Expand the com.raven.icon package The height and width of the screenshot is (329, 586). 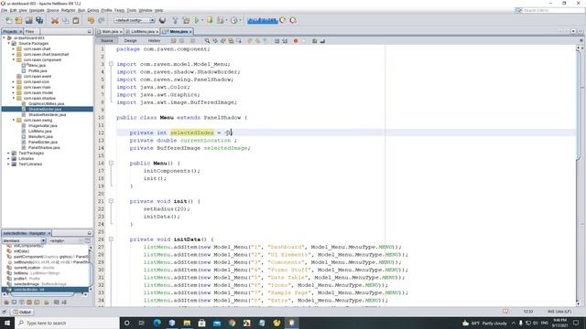(x=14, y=81)
